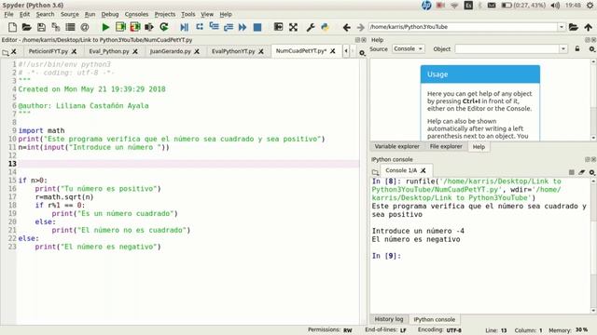Open the Run menu
Viewport: 597px width, 335px height.
[x=90, y=14]
